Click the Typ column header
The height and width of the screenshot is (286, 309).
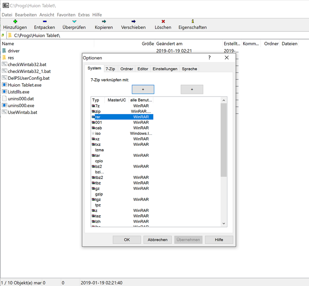coord(98,100)
